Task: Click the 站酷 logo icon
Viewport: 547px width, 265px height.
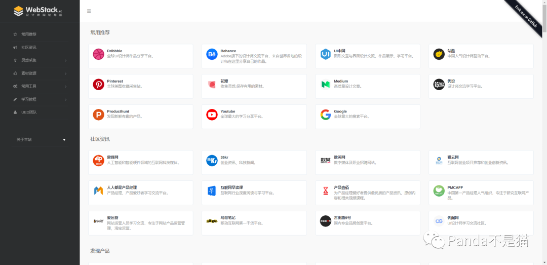Action: [439, 54]
